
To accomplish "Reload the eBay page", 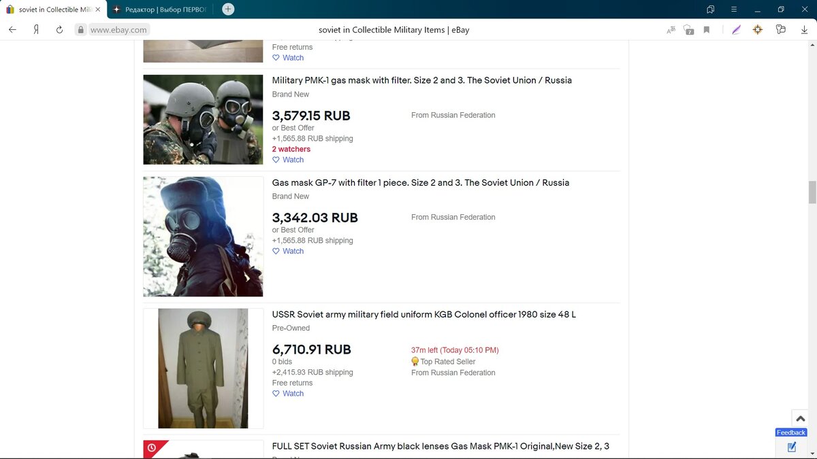I will coord(59,30).
